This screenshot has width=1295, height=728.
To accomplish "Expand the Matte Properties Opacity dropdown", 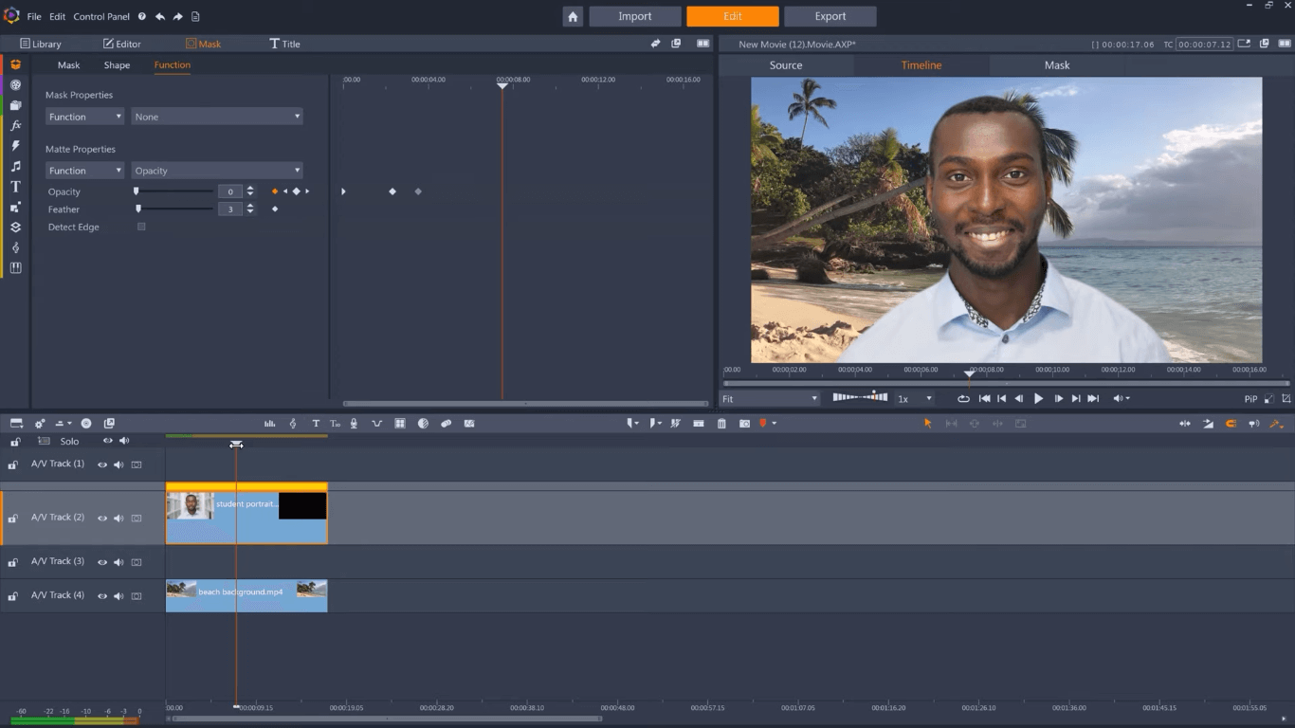I will (x=216, y=171).
